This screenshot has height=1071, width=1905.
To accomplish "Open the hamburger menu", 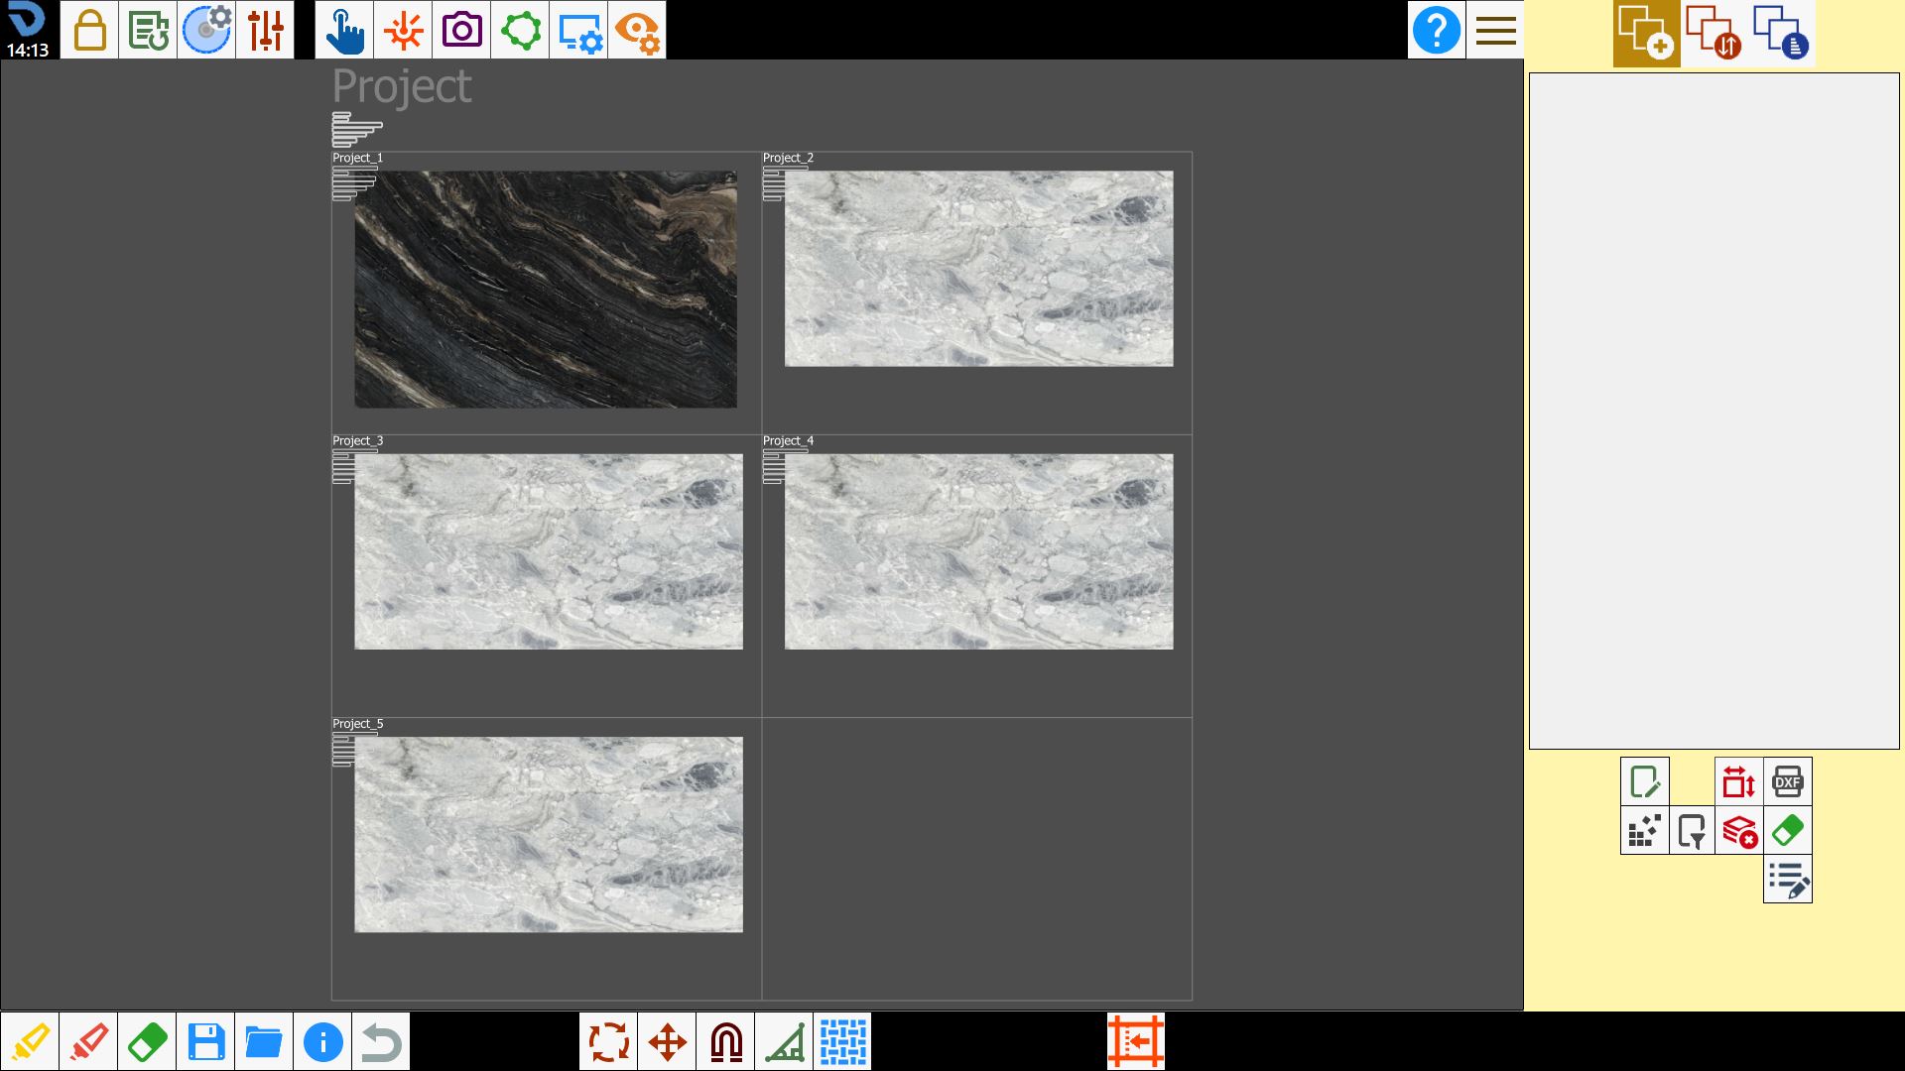I will tap(1495, 30).
